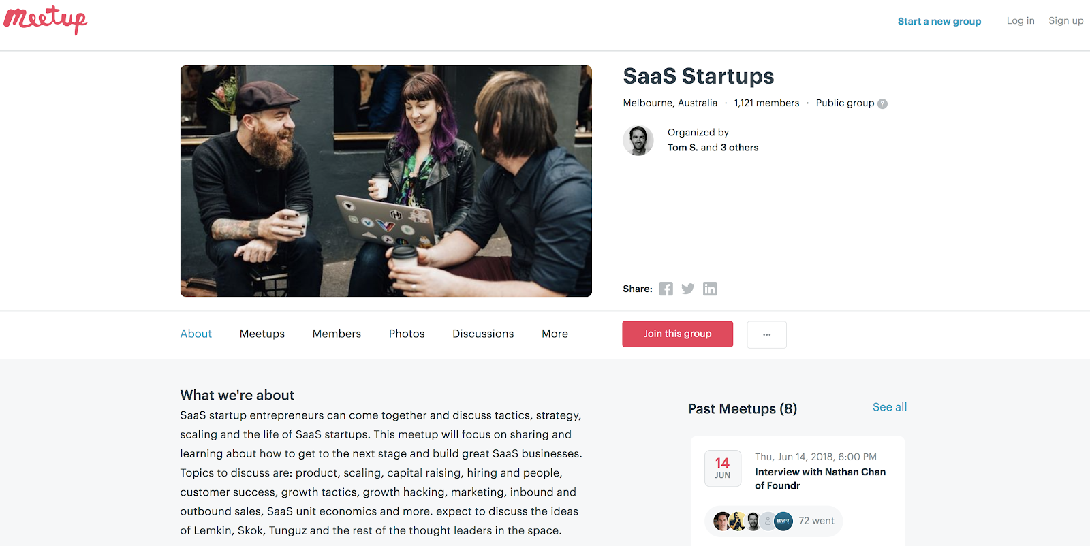Go to the Photos tab
1090x546 pixels.
407,334
